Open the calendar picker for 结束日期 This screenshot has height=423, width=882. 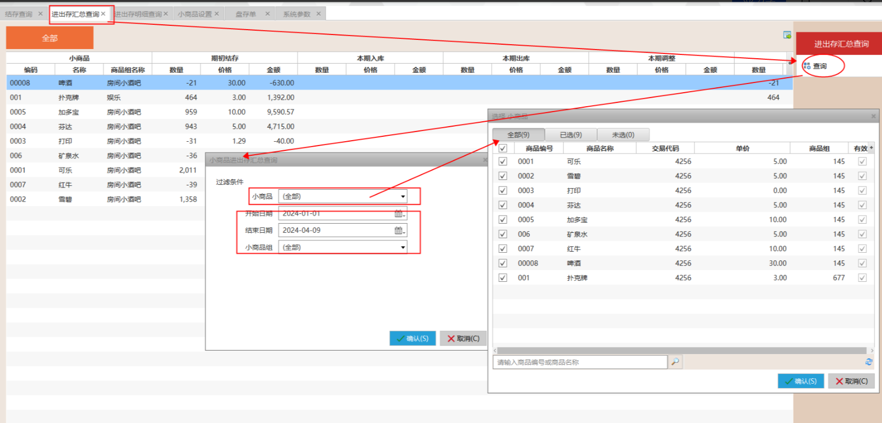(398, 231)
